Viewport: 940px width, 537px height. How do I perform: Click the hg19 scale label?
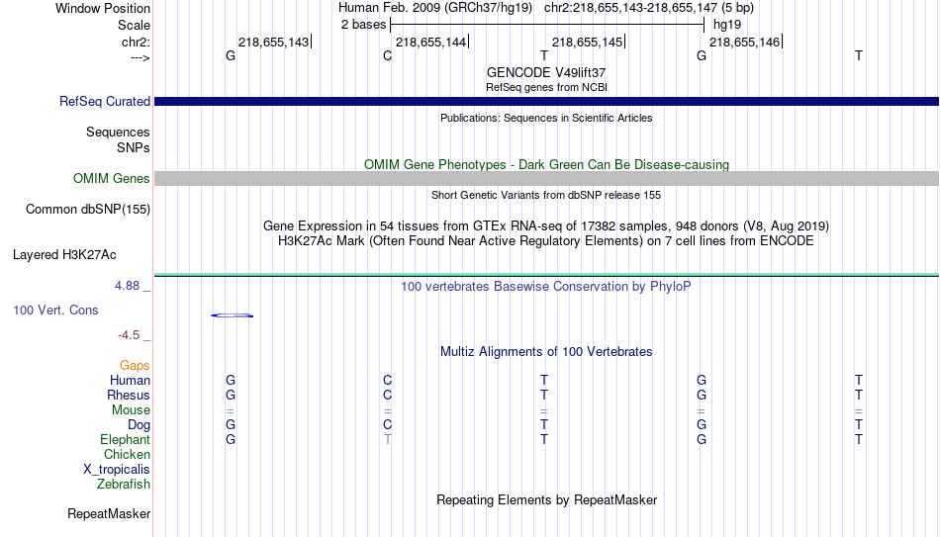click(x=727, y=25)
